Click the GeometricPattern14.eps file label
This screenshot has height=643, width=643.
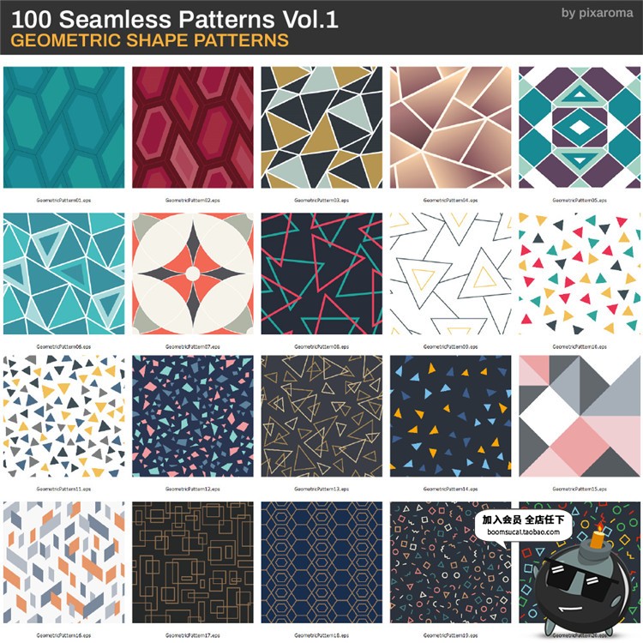(x=450, y=489)
